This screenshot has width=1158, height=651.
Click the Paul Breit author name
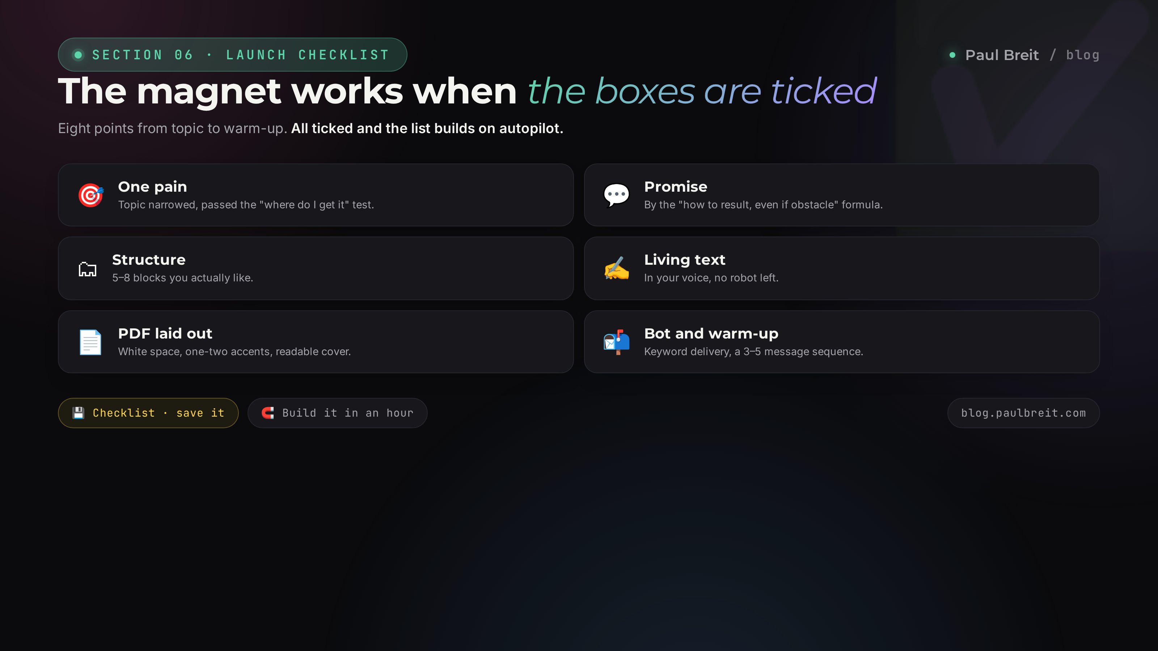coord(1002,55)
